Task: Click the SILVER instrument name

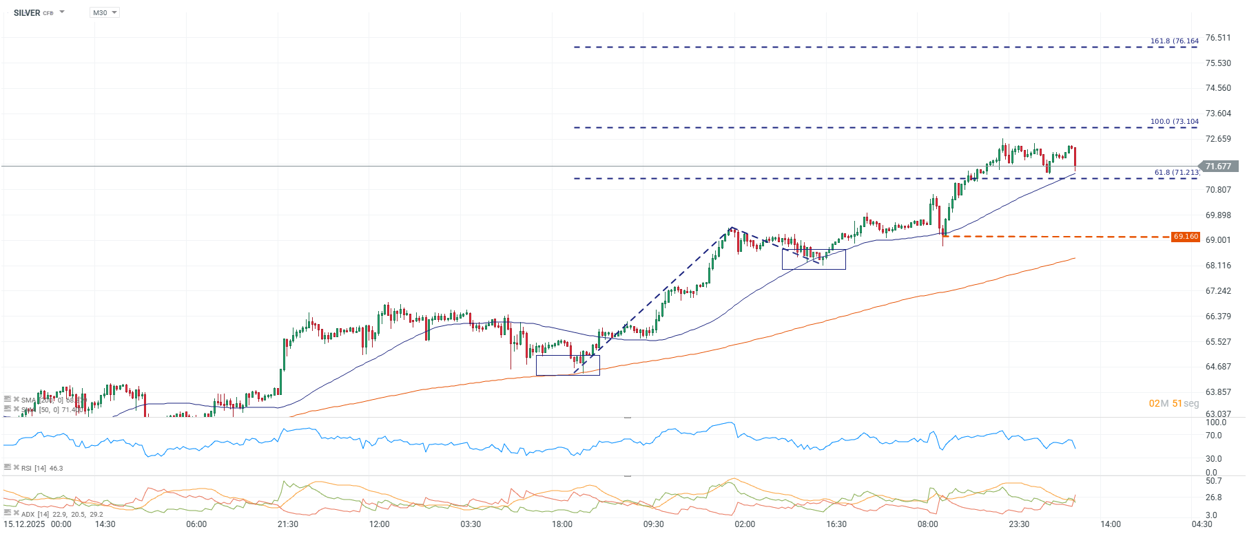Action: (x=27, y=13)
